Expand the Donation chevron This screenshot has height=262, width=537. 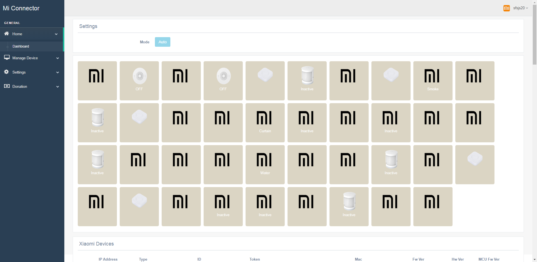[58, 87]
